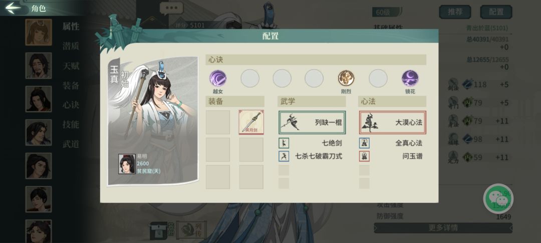
Task: Click the 推荐 button
Action: click(455, 12)
